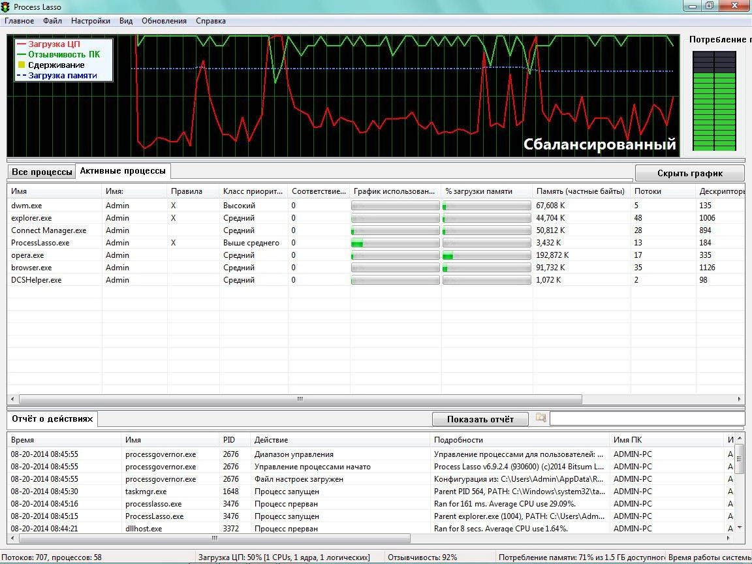Switch to Все процессы tab
The width and height of the screenshot is (752, 564).
point(42,172)
